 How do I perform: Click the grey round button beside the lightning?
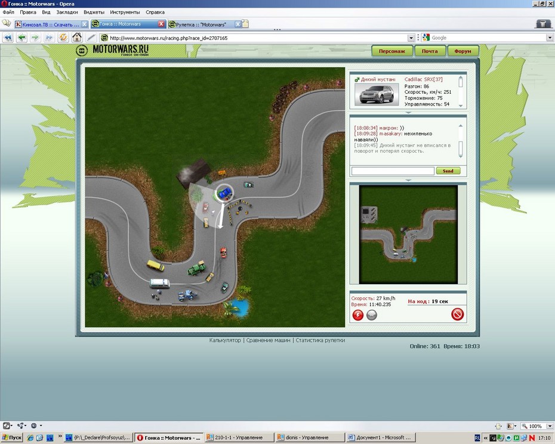372,314
